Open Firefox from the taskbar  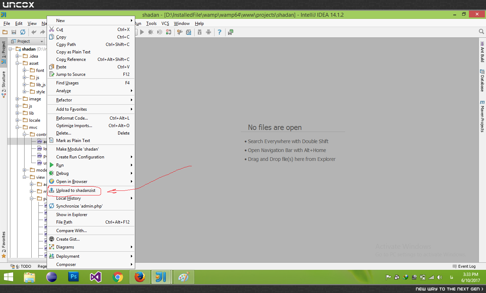pyautogui.click(x=140, y=277)
